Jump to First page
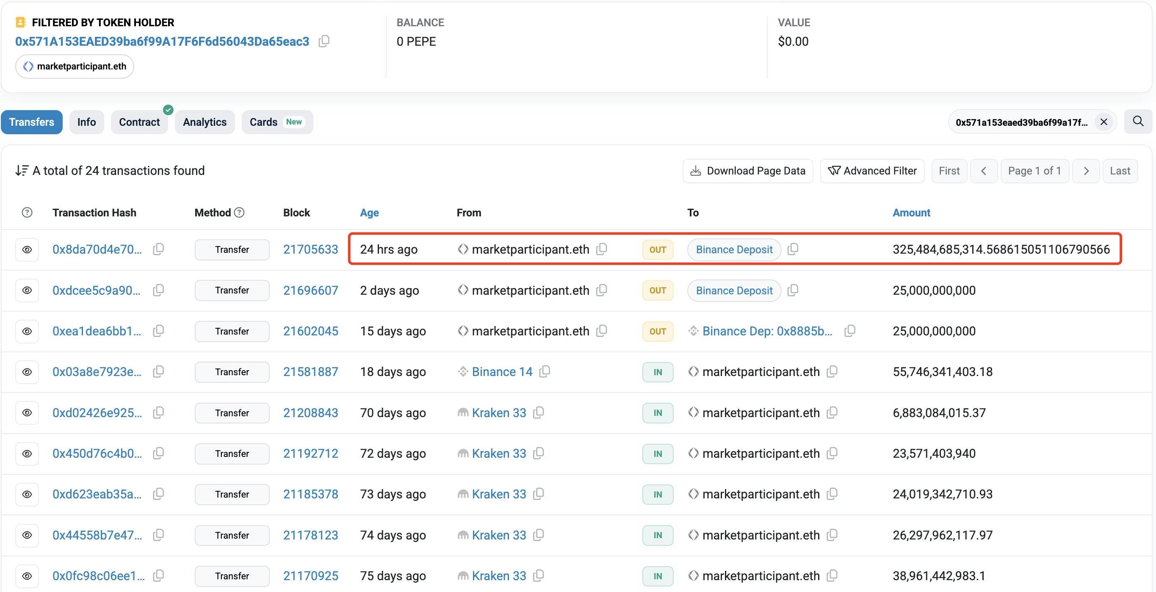This screenshot has width=1156, height=592. [949, 171]
